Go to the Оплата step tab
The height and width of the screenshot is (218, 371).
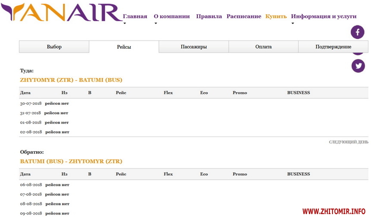coord(263,47)
